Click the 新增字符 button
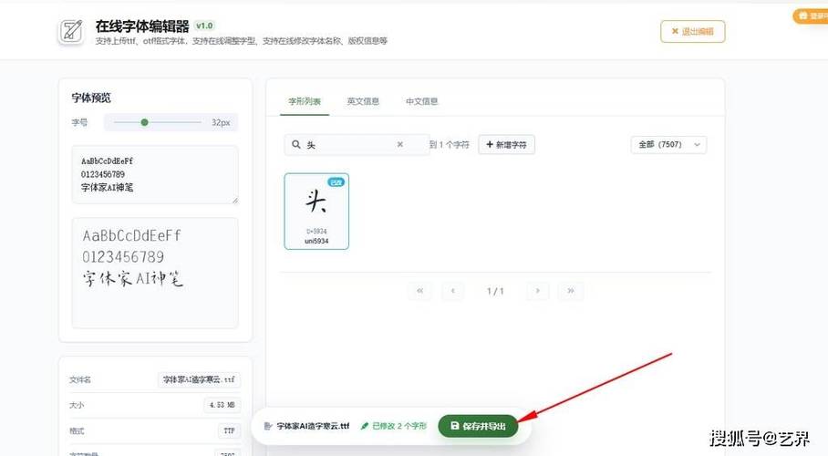 point(506,144)
